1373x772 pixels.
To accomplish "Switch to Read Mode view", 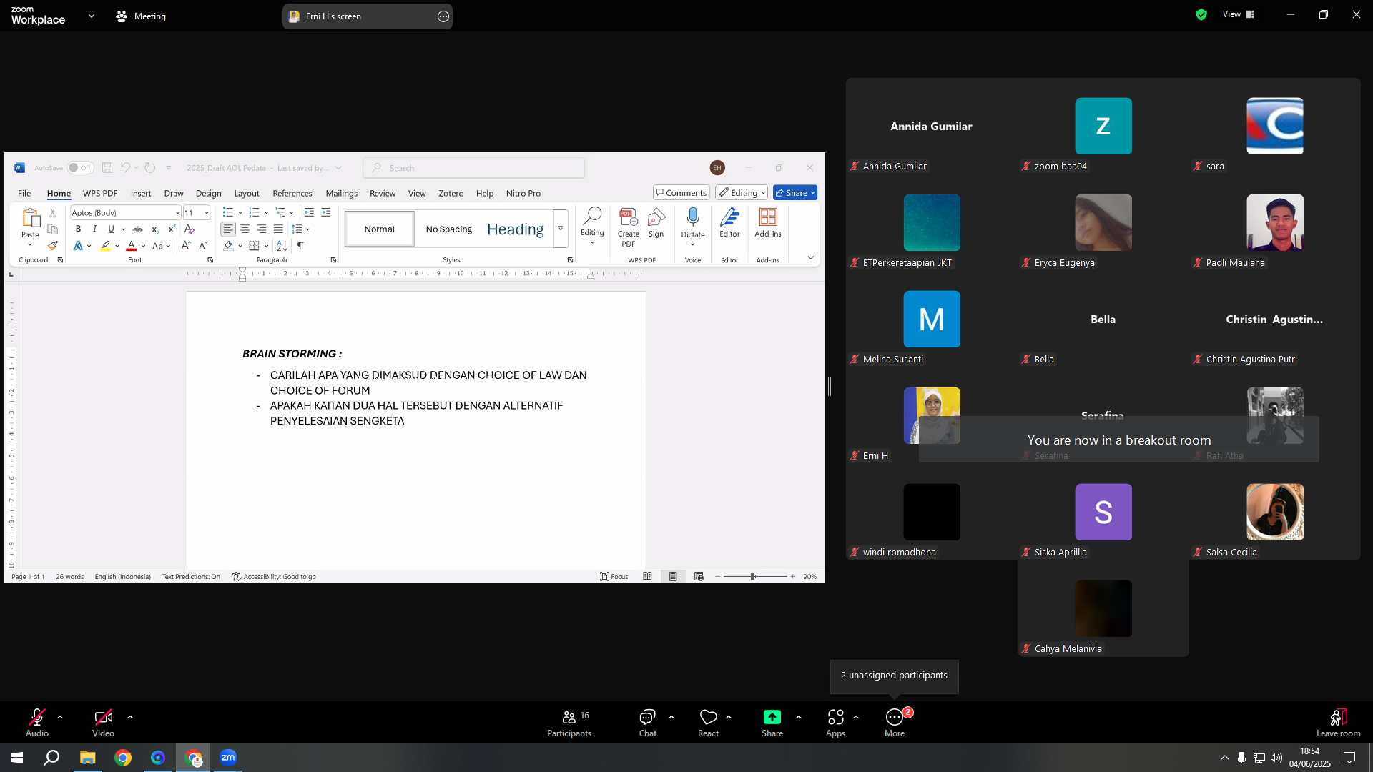I will click(647, 577).
